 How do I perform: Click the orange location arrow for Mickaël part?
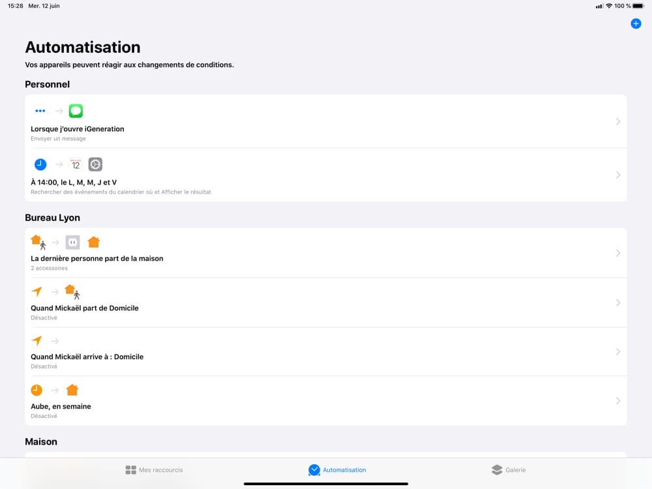click(x=37, y=292)
